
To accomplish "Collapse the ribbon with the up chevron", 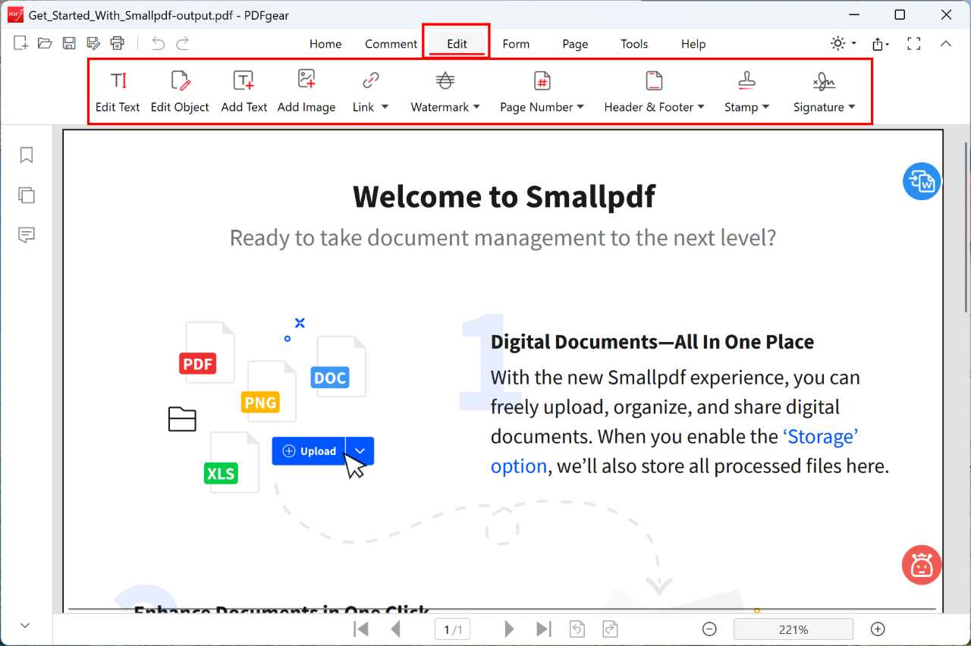I will [946, 43].
